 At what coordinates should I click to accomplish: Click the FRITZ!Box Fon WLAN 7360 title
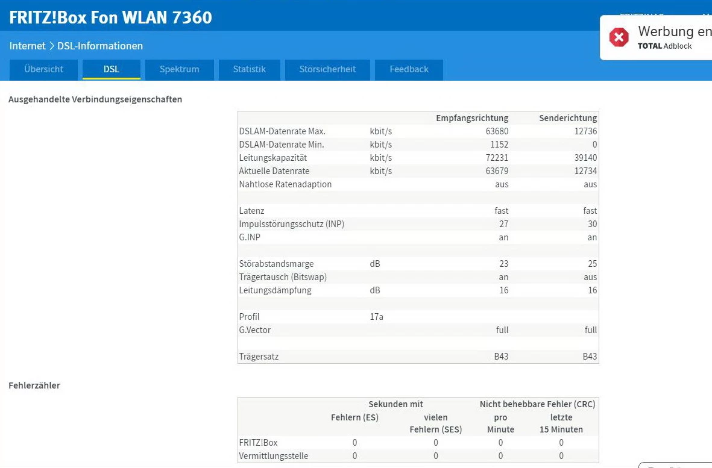(x=111, y=17)
